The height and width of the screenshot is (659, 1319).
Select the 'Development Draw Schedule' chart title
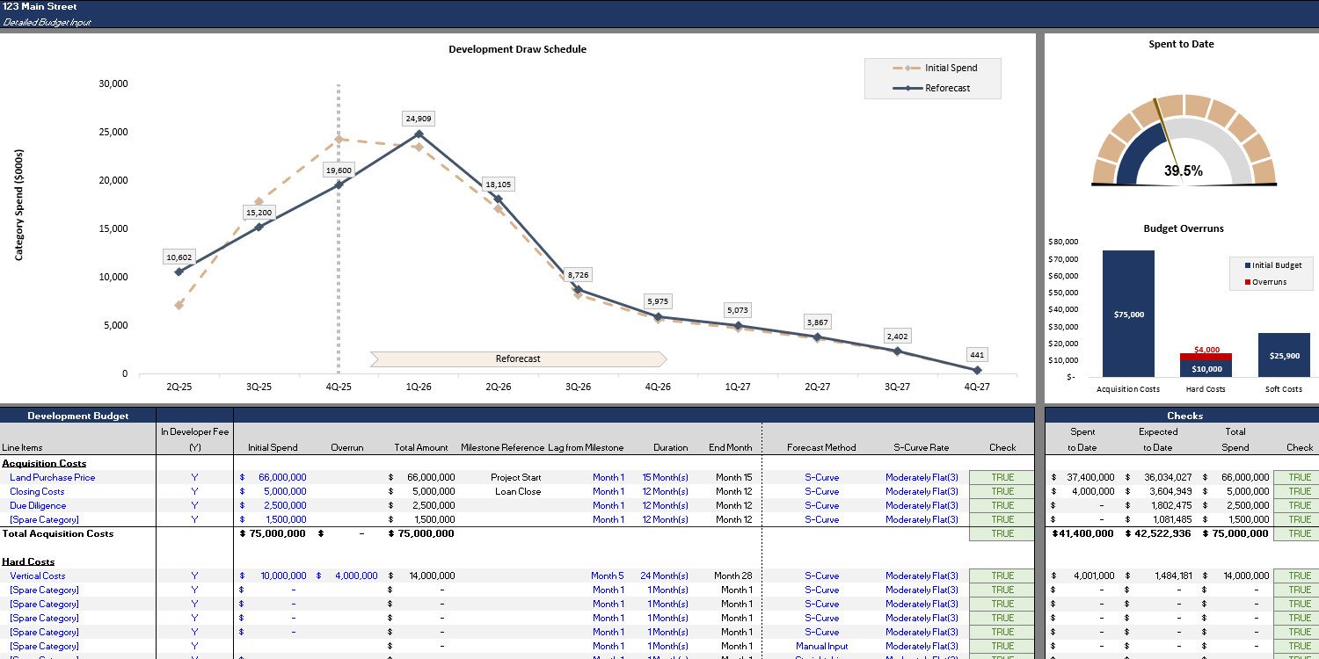pos(517,49)
